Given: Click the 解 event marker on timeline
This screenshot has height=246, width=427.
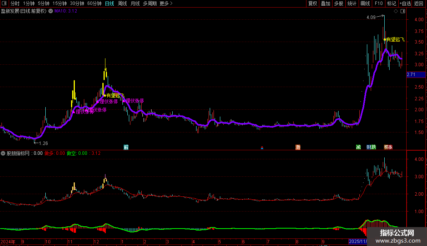Looking at the screenshot, I should point(126,147).
